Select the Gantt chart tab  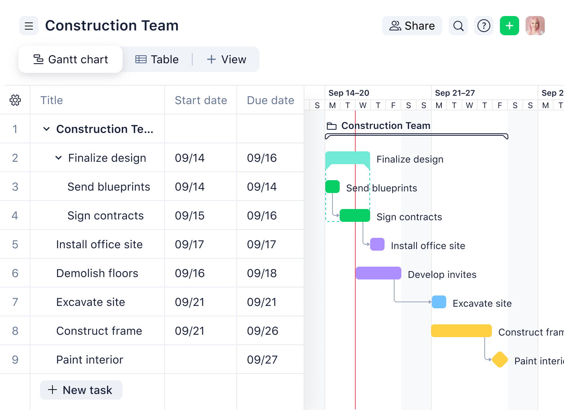[70, 60]
